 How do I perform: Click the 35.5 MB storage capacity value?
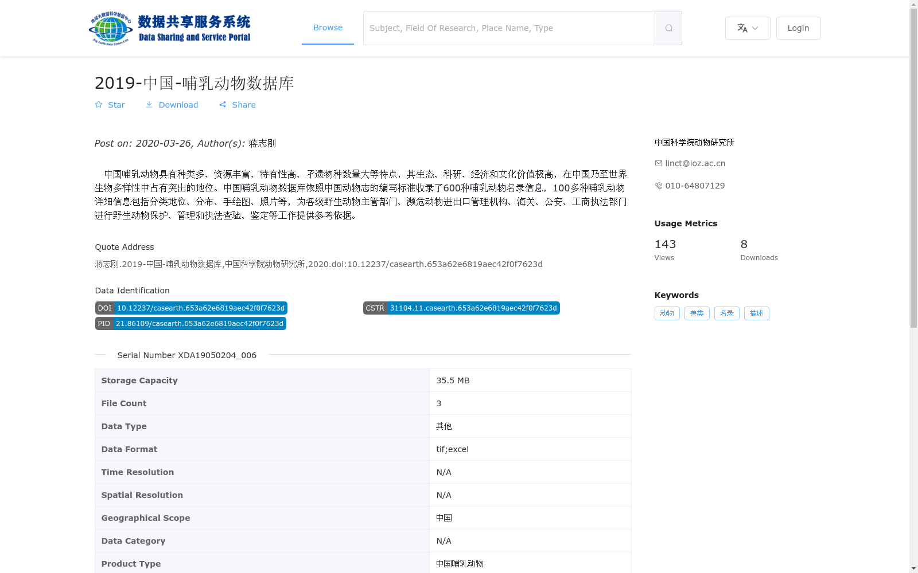point(453,380)
